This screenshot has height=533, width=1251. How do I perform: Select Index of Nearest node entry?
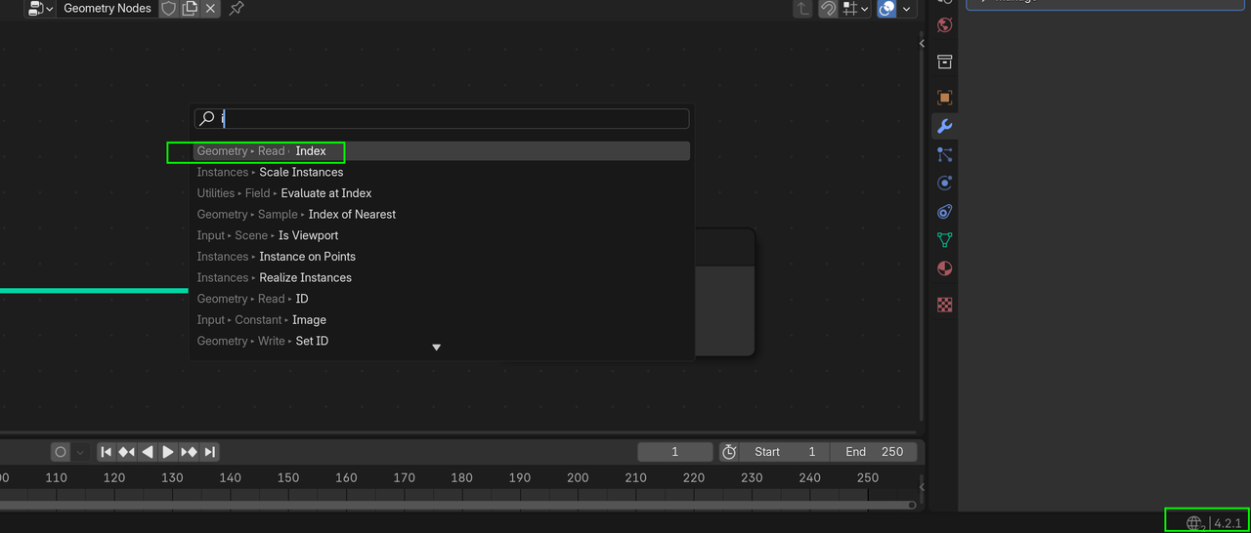(442, 214)
